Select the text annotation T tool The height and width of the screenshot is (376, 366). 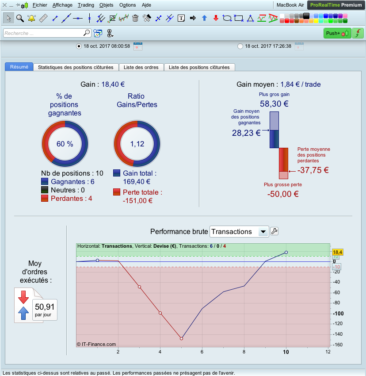click(181, 18)
